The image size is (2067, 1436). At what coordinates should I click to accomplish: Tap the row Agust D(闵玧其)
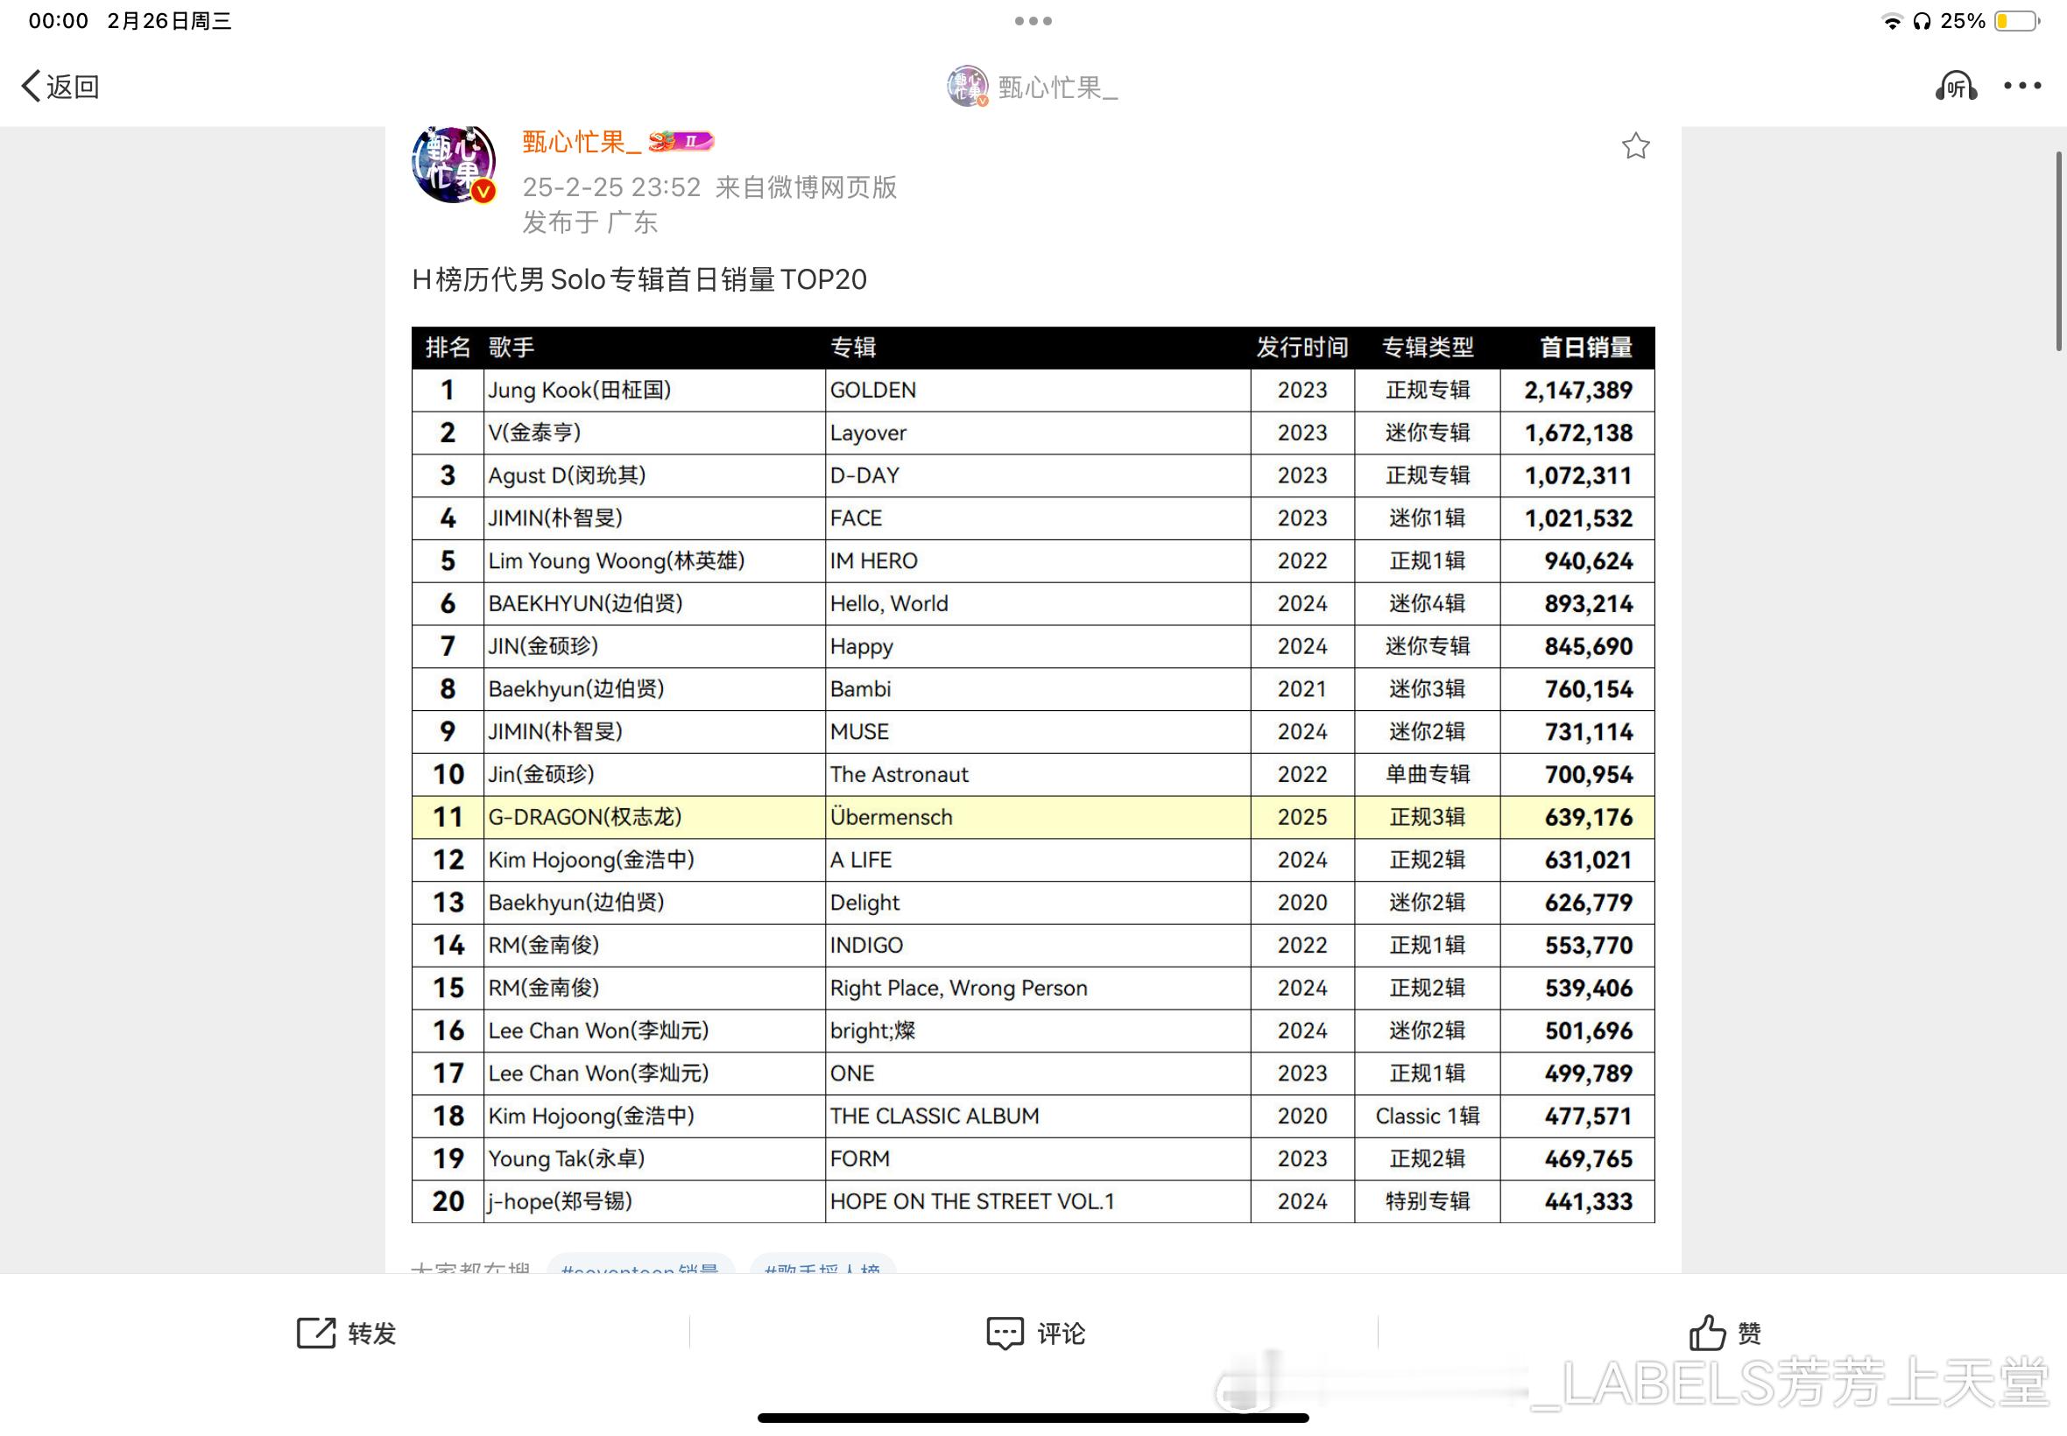(x=1033, y=475)
